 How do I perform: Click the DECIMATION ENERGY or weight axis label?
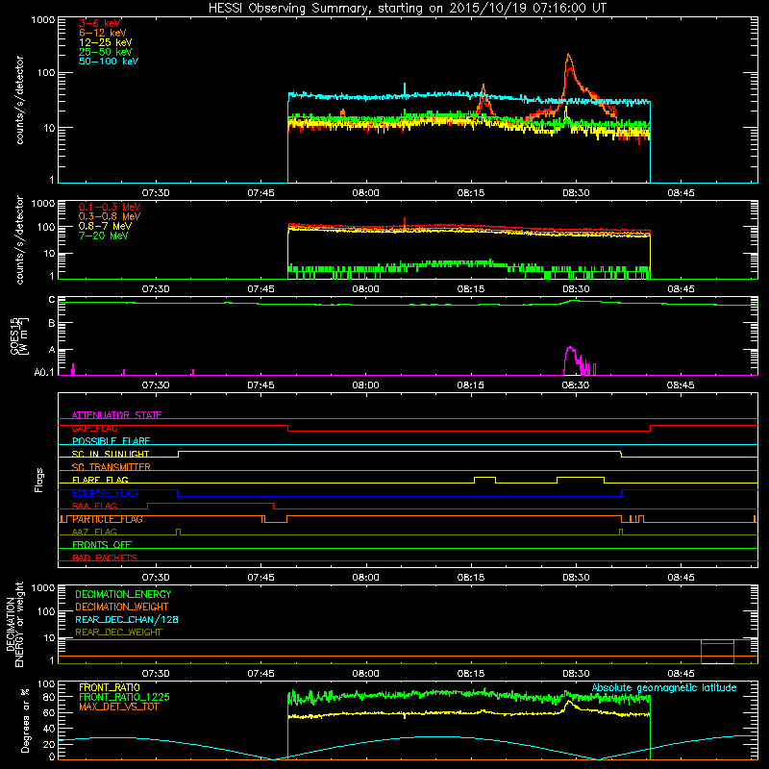click(x=14, y=625)
